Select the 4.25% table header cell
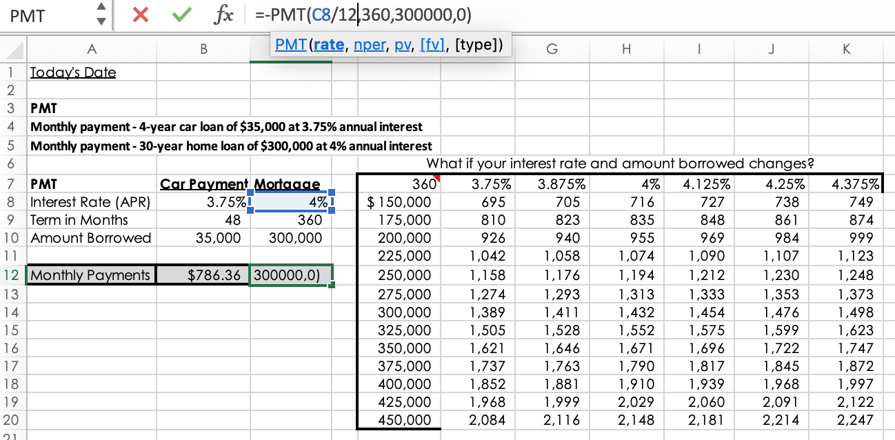The height and width of the screenshot is (440, 895). pos(772,184)
